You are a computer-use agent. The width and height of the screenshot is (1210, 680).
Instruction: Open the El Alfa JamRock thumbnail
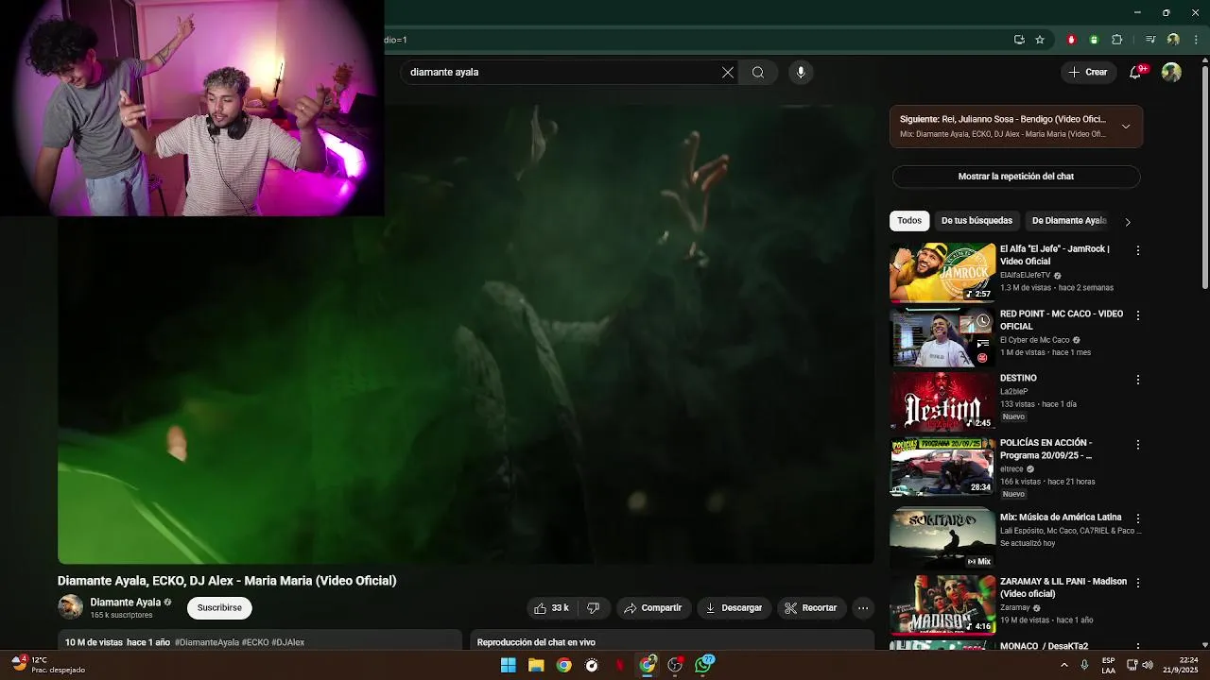click(942, 272)
